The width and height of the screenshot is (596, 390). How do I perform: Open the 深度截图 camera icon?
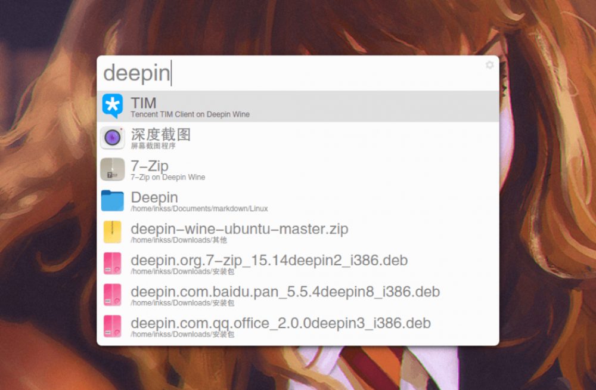113,137
